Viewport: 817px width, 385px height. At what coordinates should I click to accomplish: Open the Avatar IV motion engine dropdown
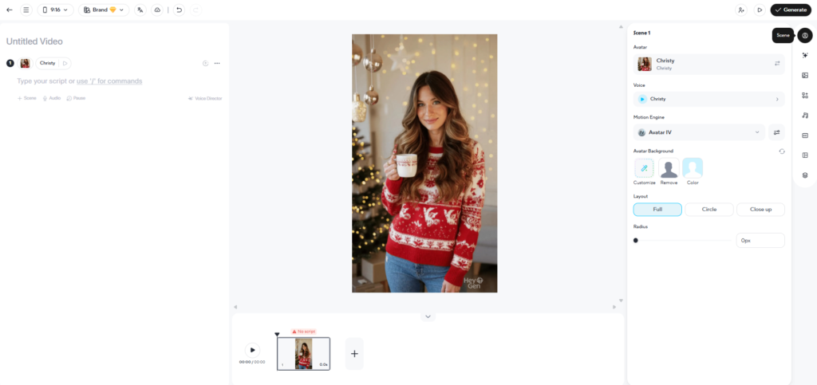coord(699,132)
